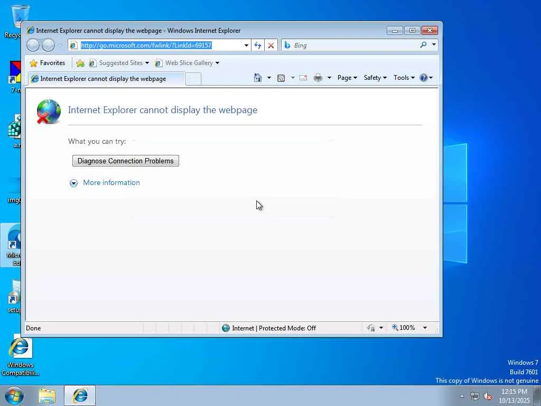541x406 pixels.
Task: Click the Home page icon
Action: [x=258, y=78]
